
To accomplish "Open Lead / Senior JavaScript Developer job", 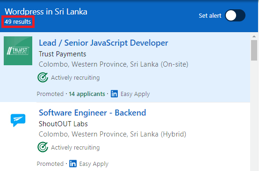I will (103, 43).
